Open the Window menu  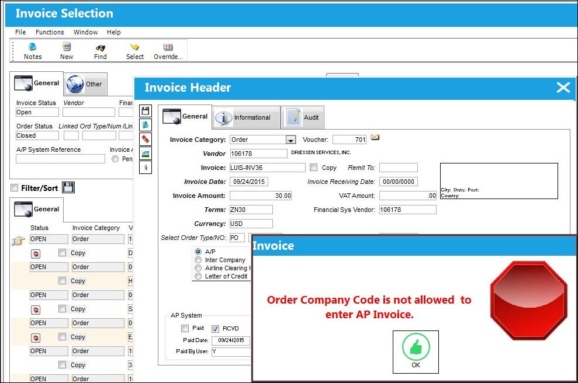(85, 32)
